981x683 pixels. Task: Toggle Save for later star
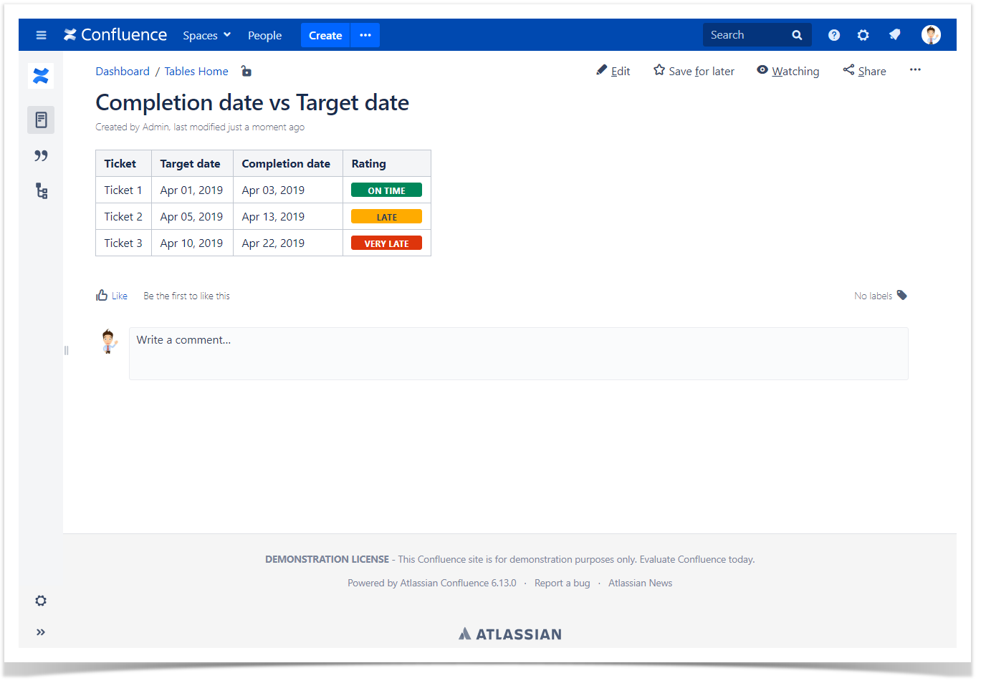(693, 71)
